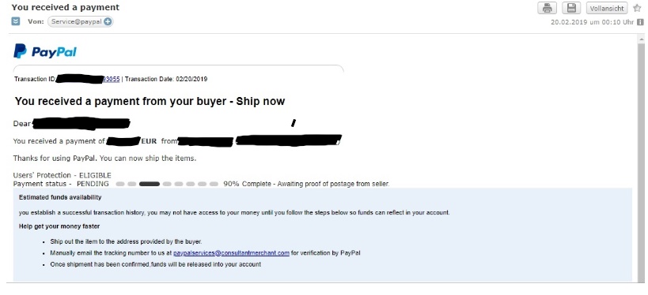Mark the message with the star icon

(637, 8)
